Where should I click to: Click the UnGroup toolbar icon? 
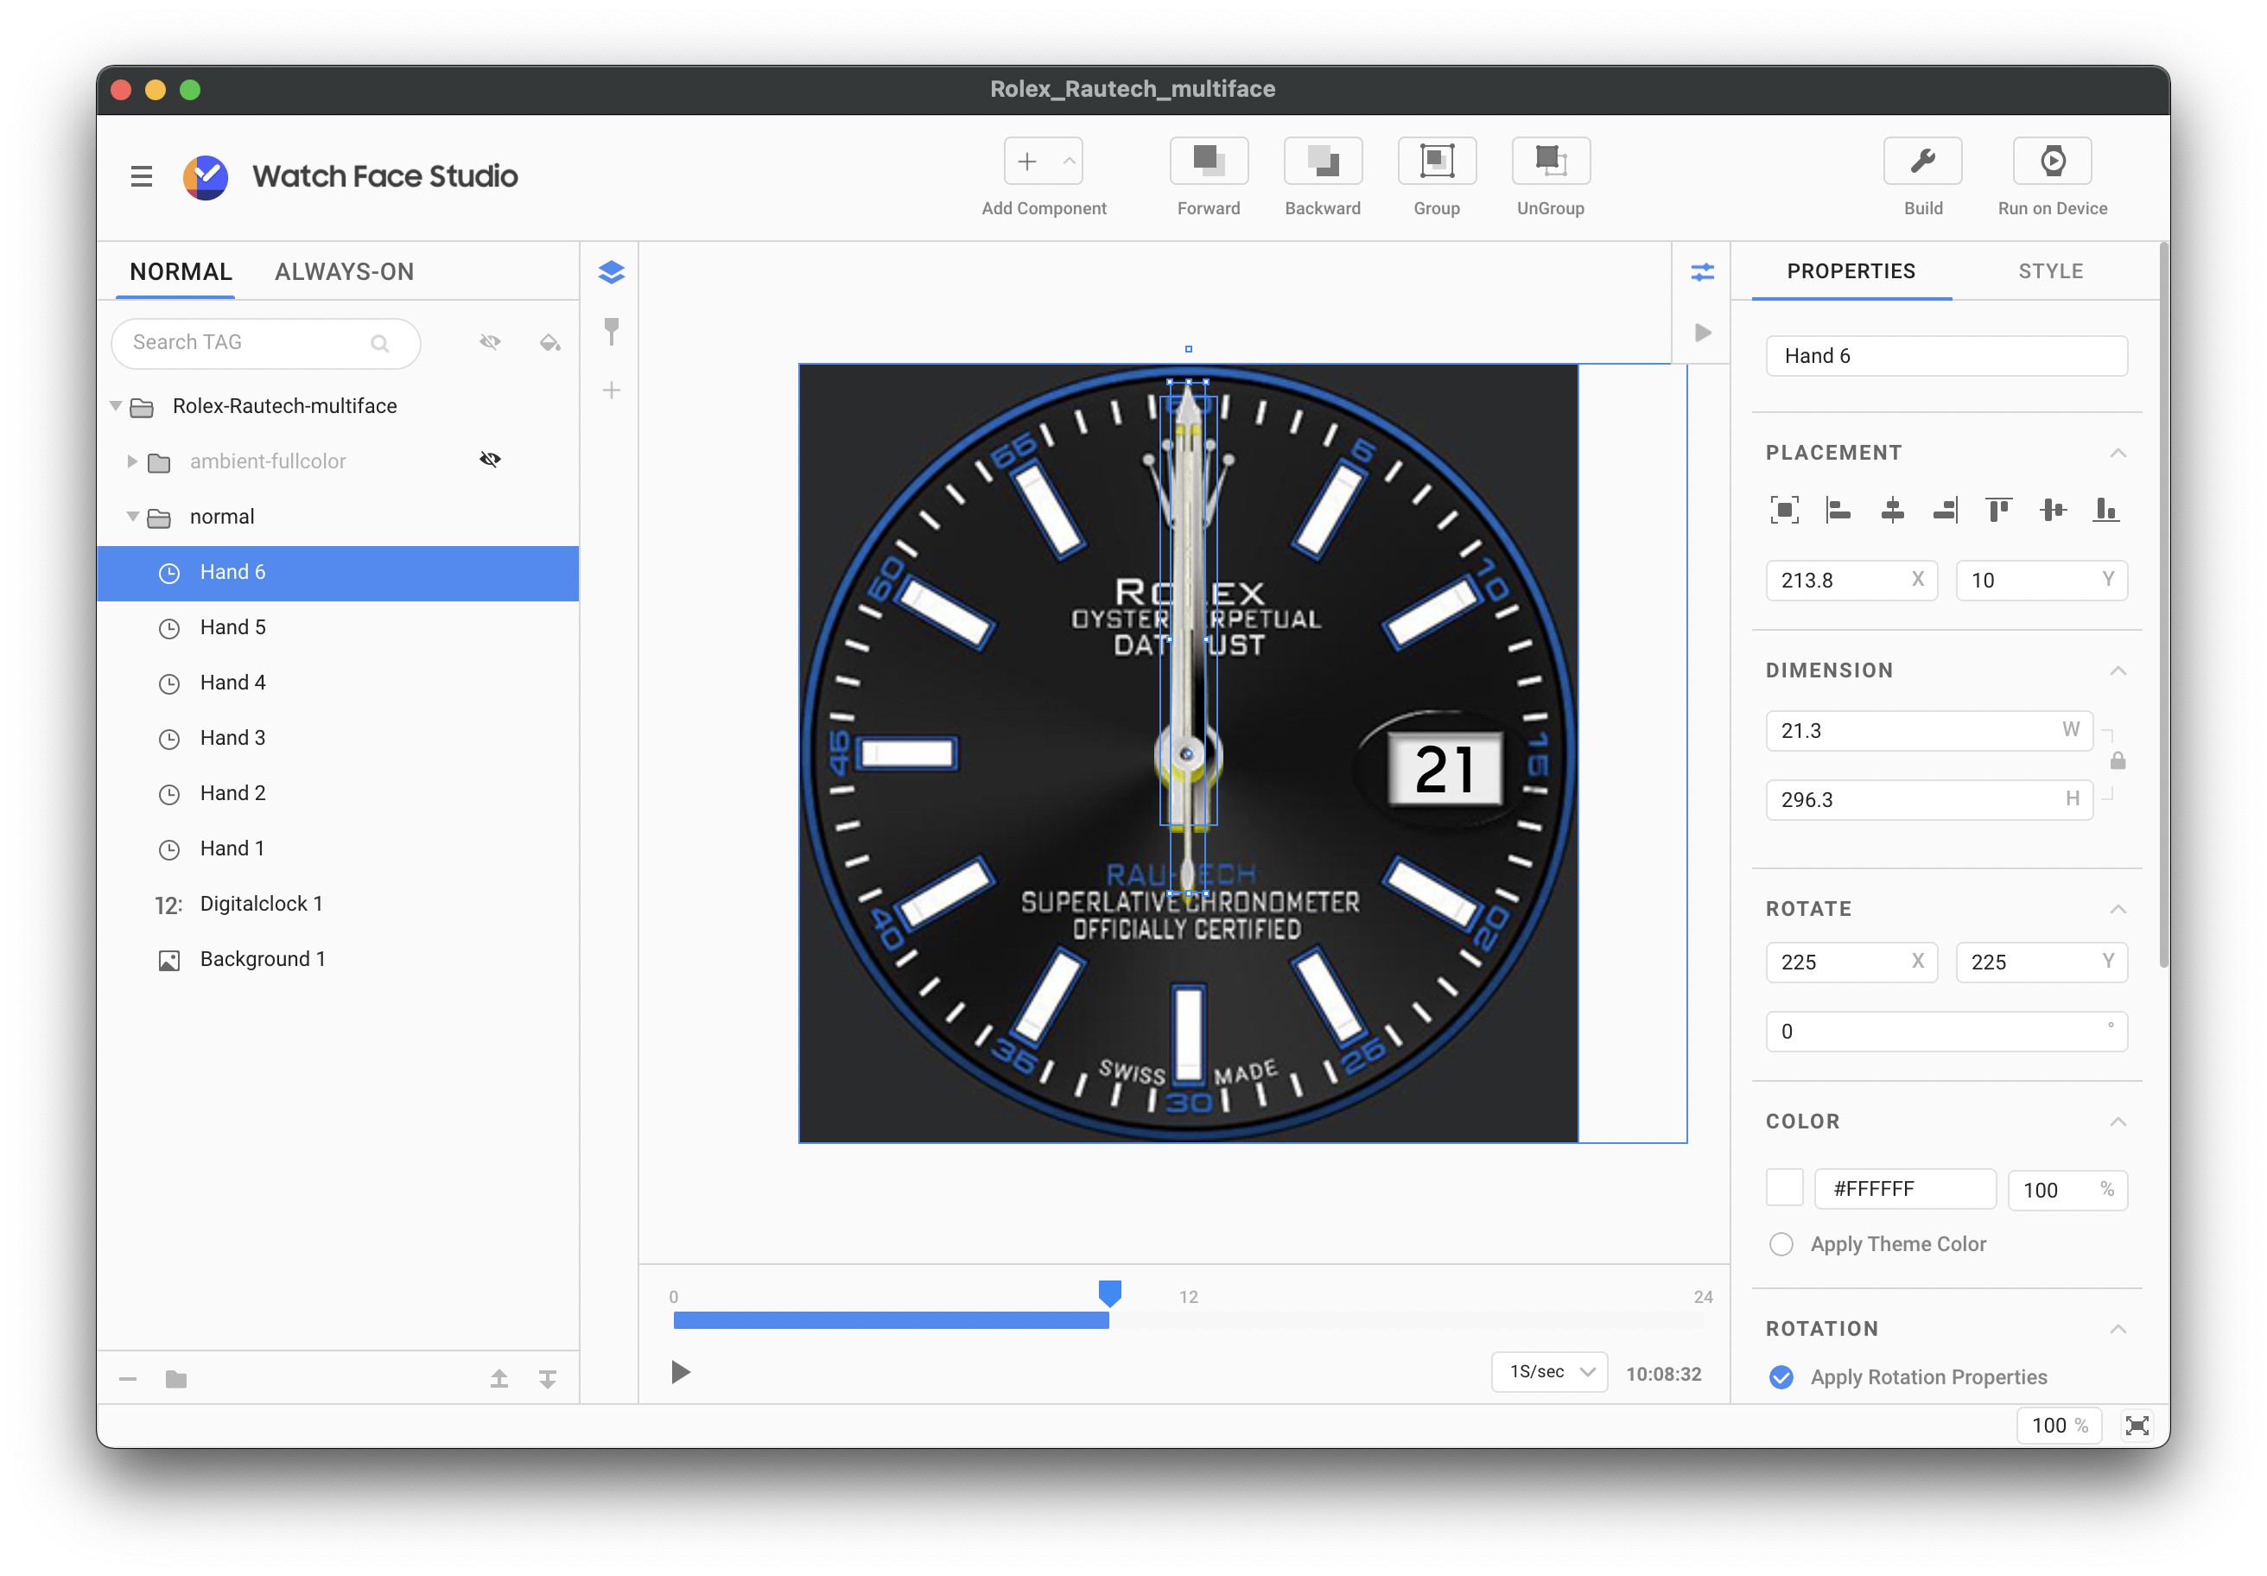pyautogui.click(x=1549, y=161)
